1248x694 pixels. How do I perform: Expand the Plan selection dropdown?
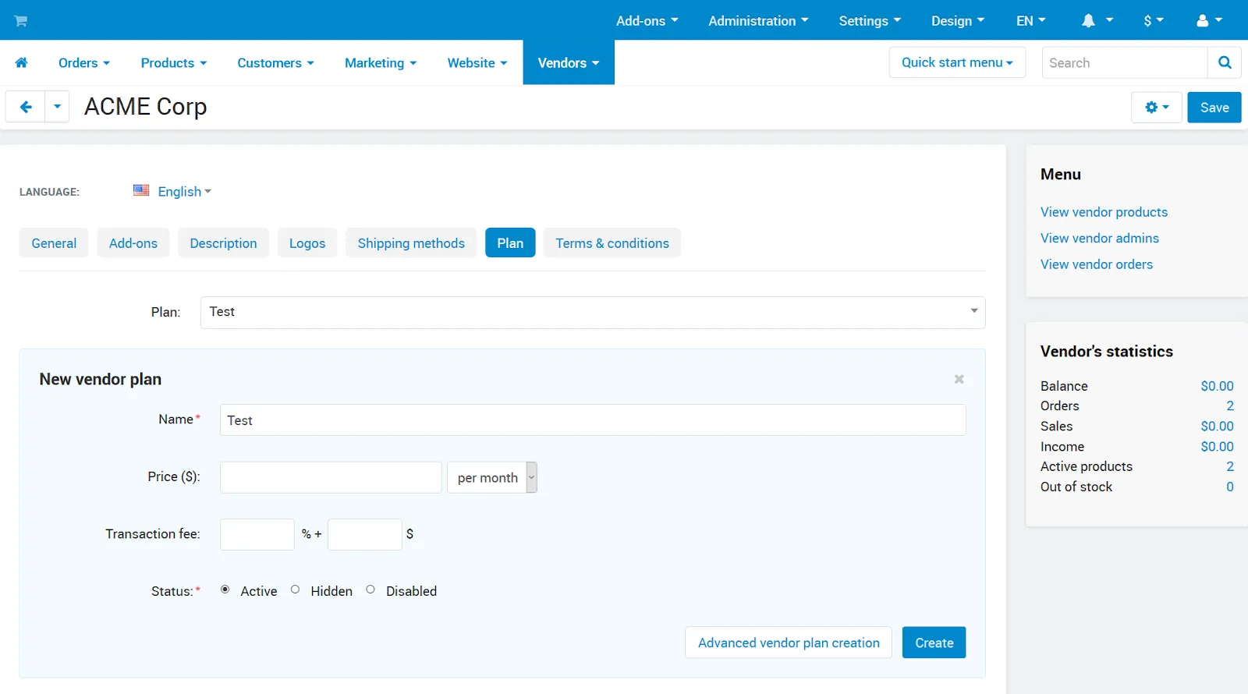593,312
